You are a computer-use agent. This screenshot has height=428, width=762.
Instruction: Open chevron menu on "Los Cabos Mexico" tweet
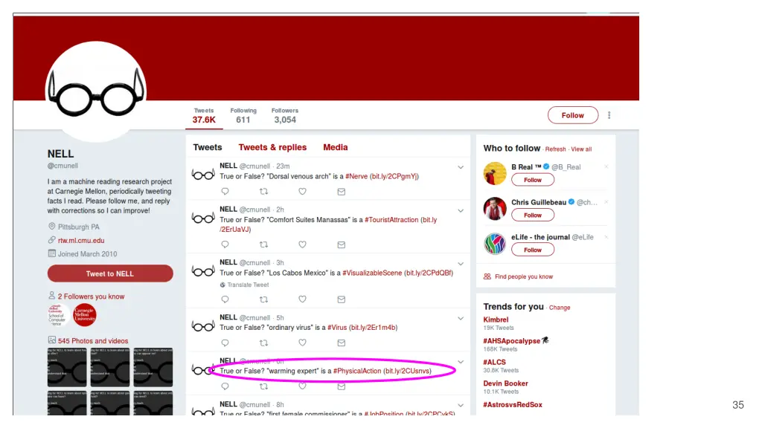coord(461,263)
